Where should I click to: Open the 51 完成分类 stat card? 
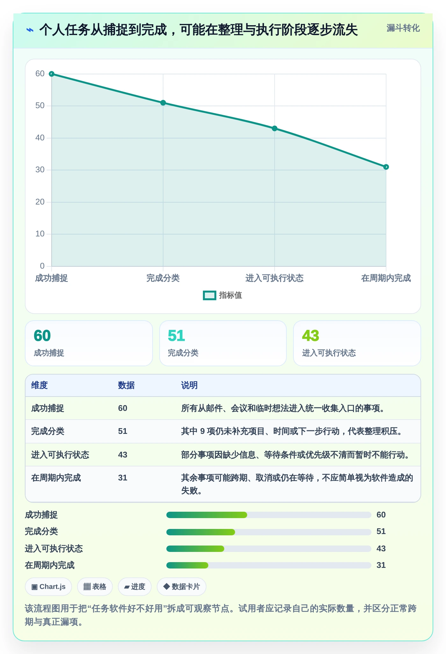tap(223, 343)
